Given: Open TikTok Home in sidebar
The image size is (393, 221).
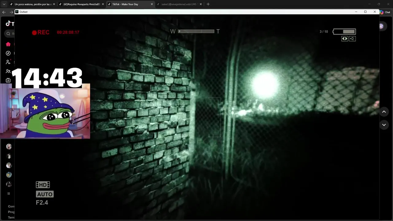Looking at the screenshot, I should [x=8, y=44].
